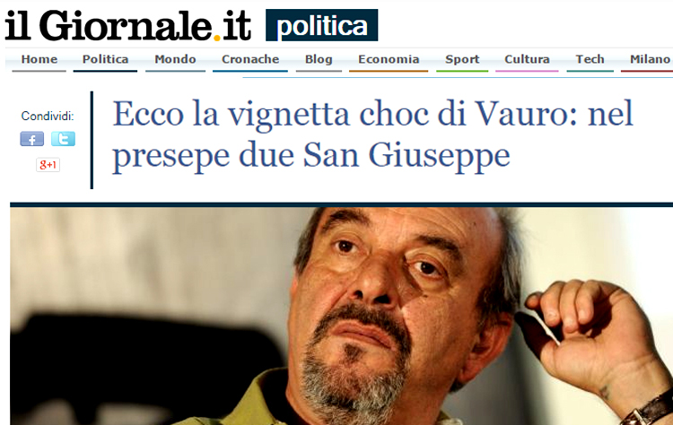Open the il Giornale.it logo homepage
This screenshot has height=425, width=673.
(x=128, y=26)
